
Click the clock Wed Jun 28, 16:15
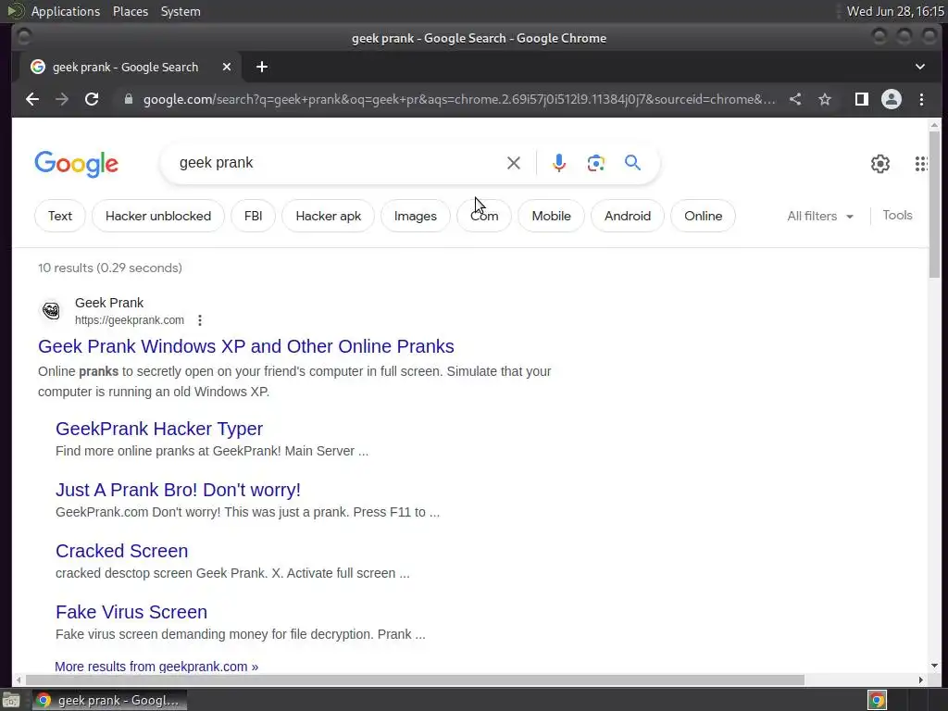[x=895, y=11]
